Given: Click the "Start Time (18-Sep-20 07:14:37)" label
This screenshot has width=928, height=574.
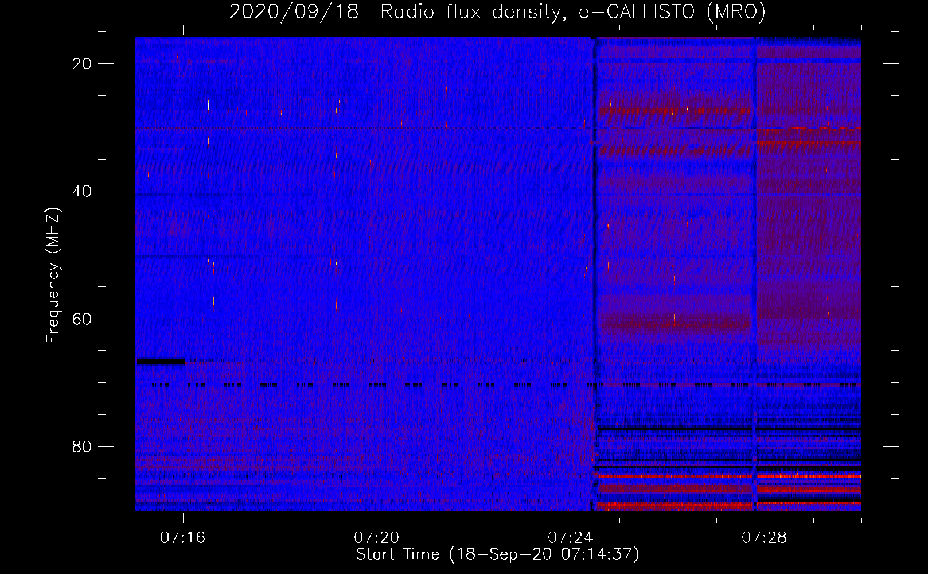Looking at the screenshot, I should (497, 554).
